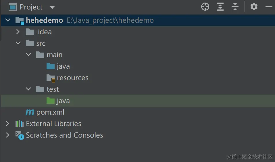The width and height of the screenshot is (275, 162).
Task: Expand the .idea folder
Action: (18, 32)
